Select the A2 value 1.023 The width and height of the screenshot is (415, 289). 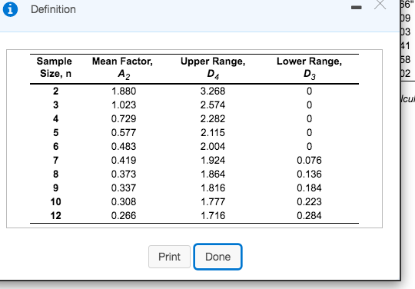(x=124, y=105)
